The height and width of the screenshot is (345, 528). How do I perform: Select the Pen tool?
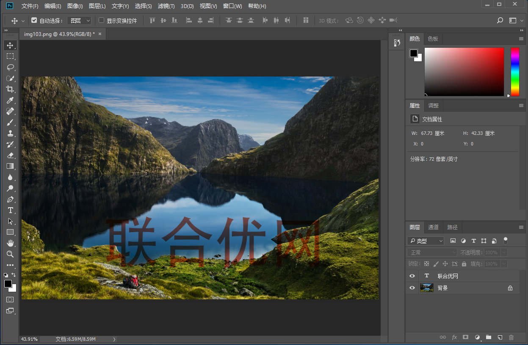click(x=10, y=199)
